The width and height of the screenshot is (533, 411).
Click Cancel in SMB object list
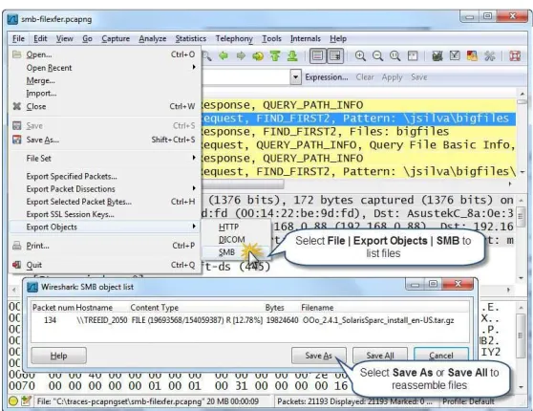[x=441, y=356]
